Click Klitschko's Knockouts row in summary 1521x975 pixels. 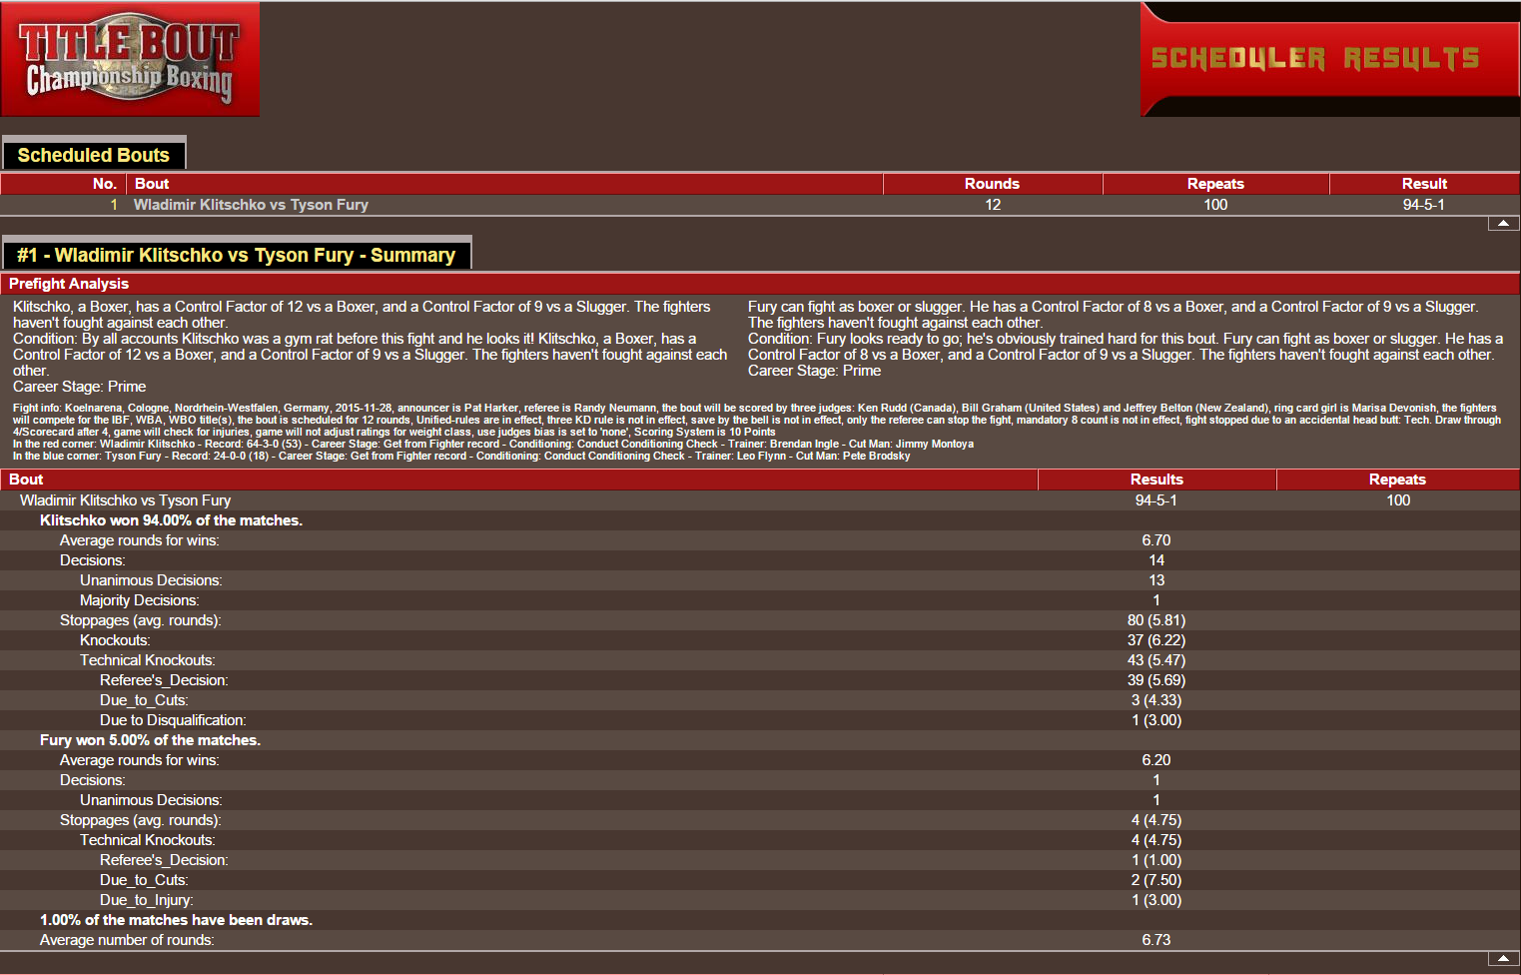tap(115, 640)
